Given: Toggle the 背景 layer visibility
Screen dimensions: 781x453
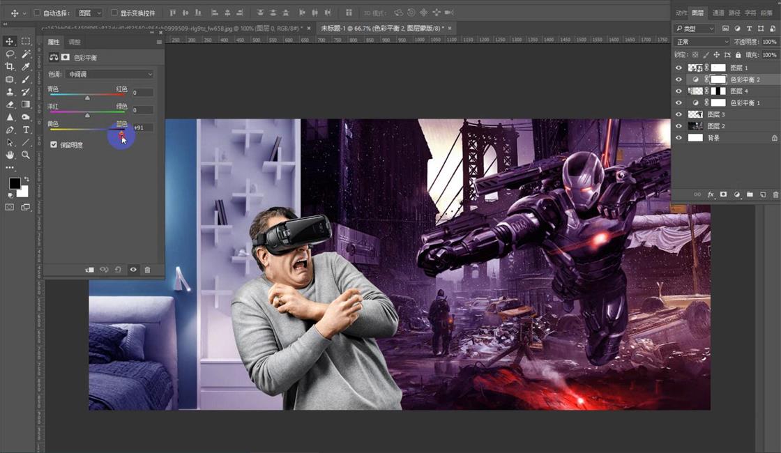Looking at the screenshot, I should coord(678,137).
